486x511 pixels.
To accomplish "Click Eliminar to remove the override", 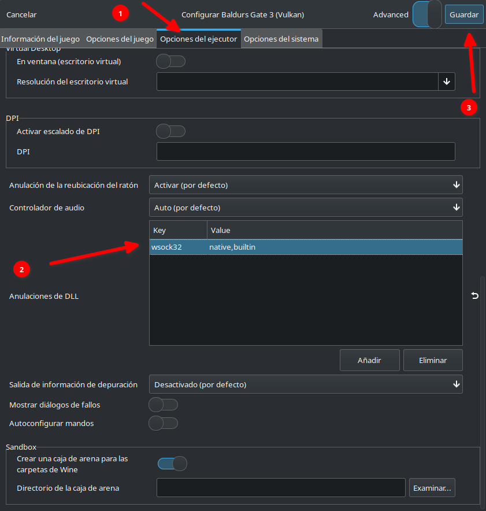I will 433,360.
